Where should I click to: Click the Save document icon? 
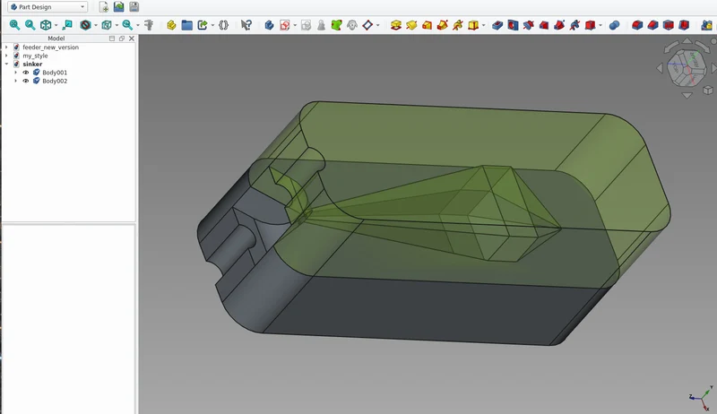tap(134, 7)
